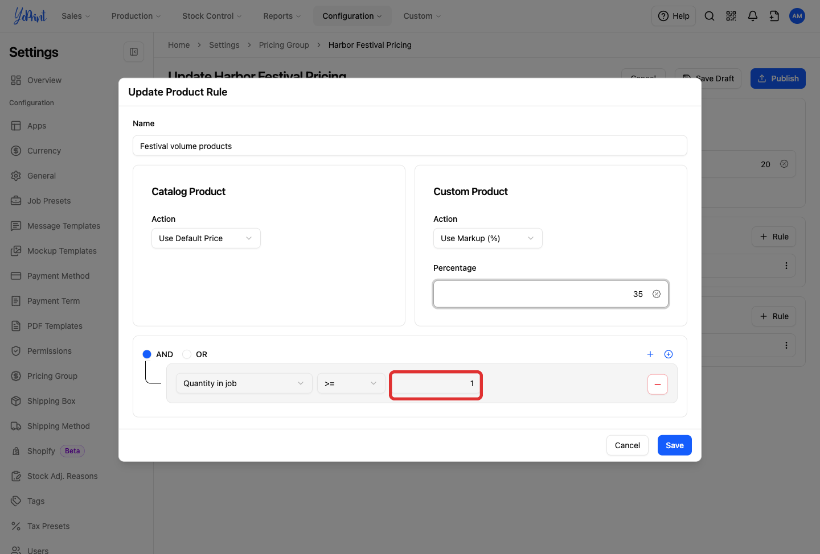Go to Pricing Group breadcrumb
The width and height of the screenshot is (820, 554).
(x=284, y=45)
